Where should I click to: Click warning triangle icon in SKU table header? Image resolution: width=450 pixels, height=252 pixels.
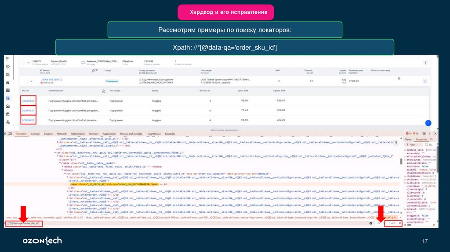click(x=104, y=91)
